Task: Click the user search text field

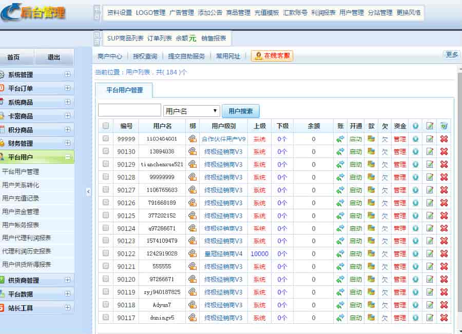Action: [129, 111]
